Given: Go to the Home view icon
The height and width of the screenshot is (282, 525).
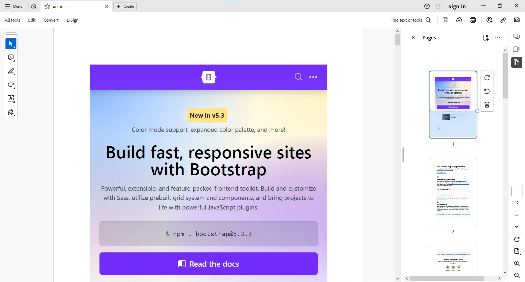Looking at the screenshot, I should (x=34, y=6).
